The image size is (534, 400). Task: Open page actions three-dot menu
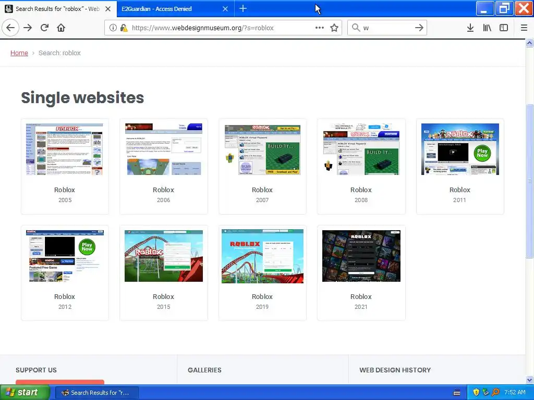click(320, 28)
